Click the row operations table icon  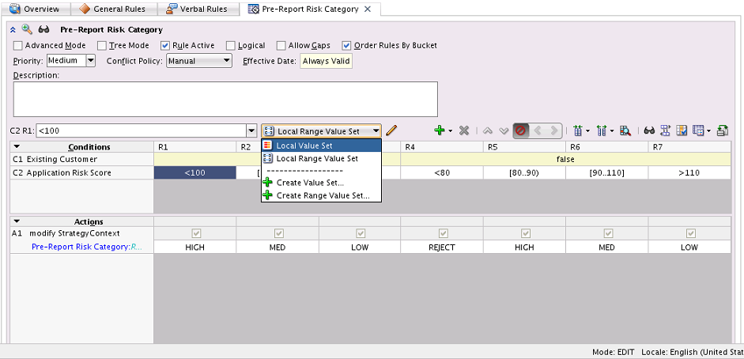[577, 130]
